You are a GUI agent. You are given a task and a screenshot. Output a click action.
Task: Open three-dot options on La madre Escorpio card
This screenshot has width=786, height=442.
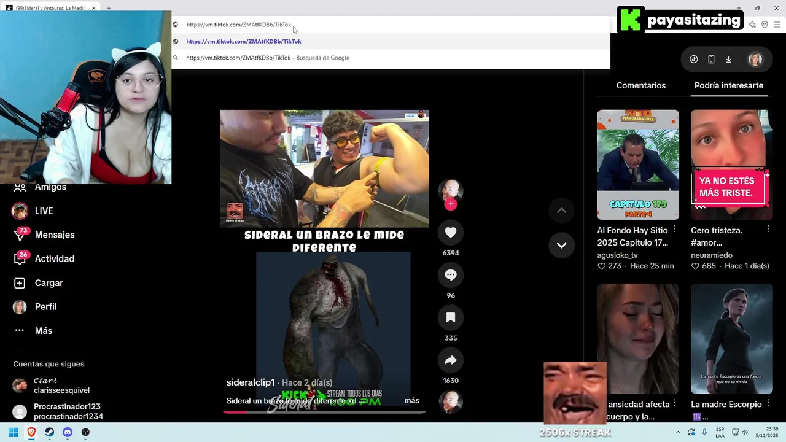768,403
